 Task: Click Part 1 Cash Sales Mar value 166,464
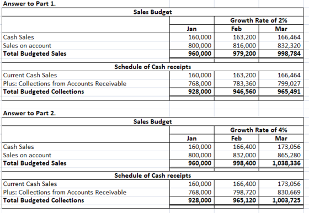(281, 37)
